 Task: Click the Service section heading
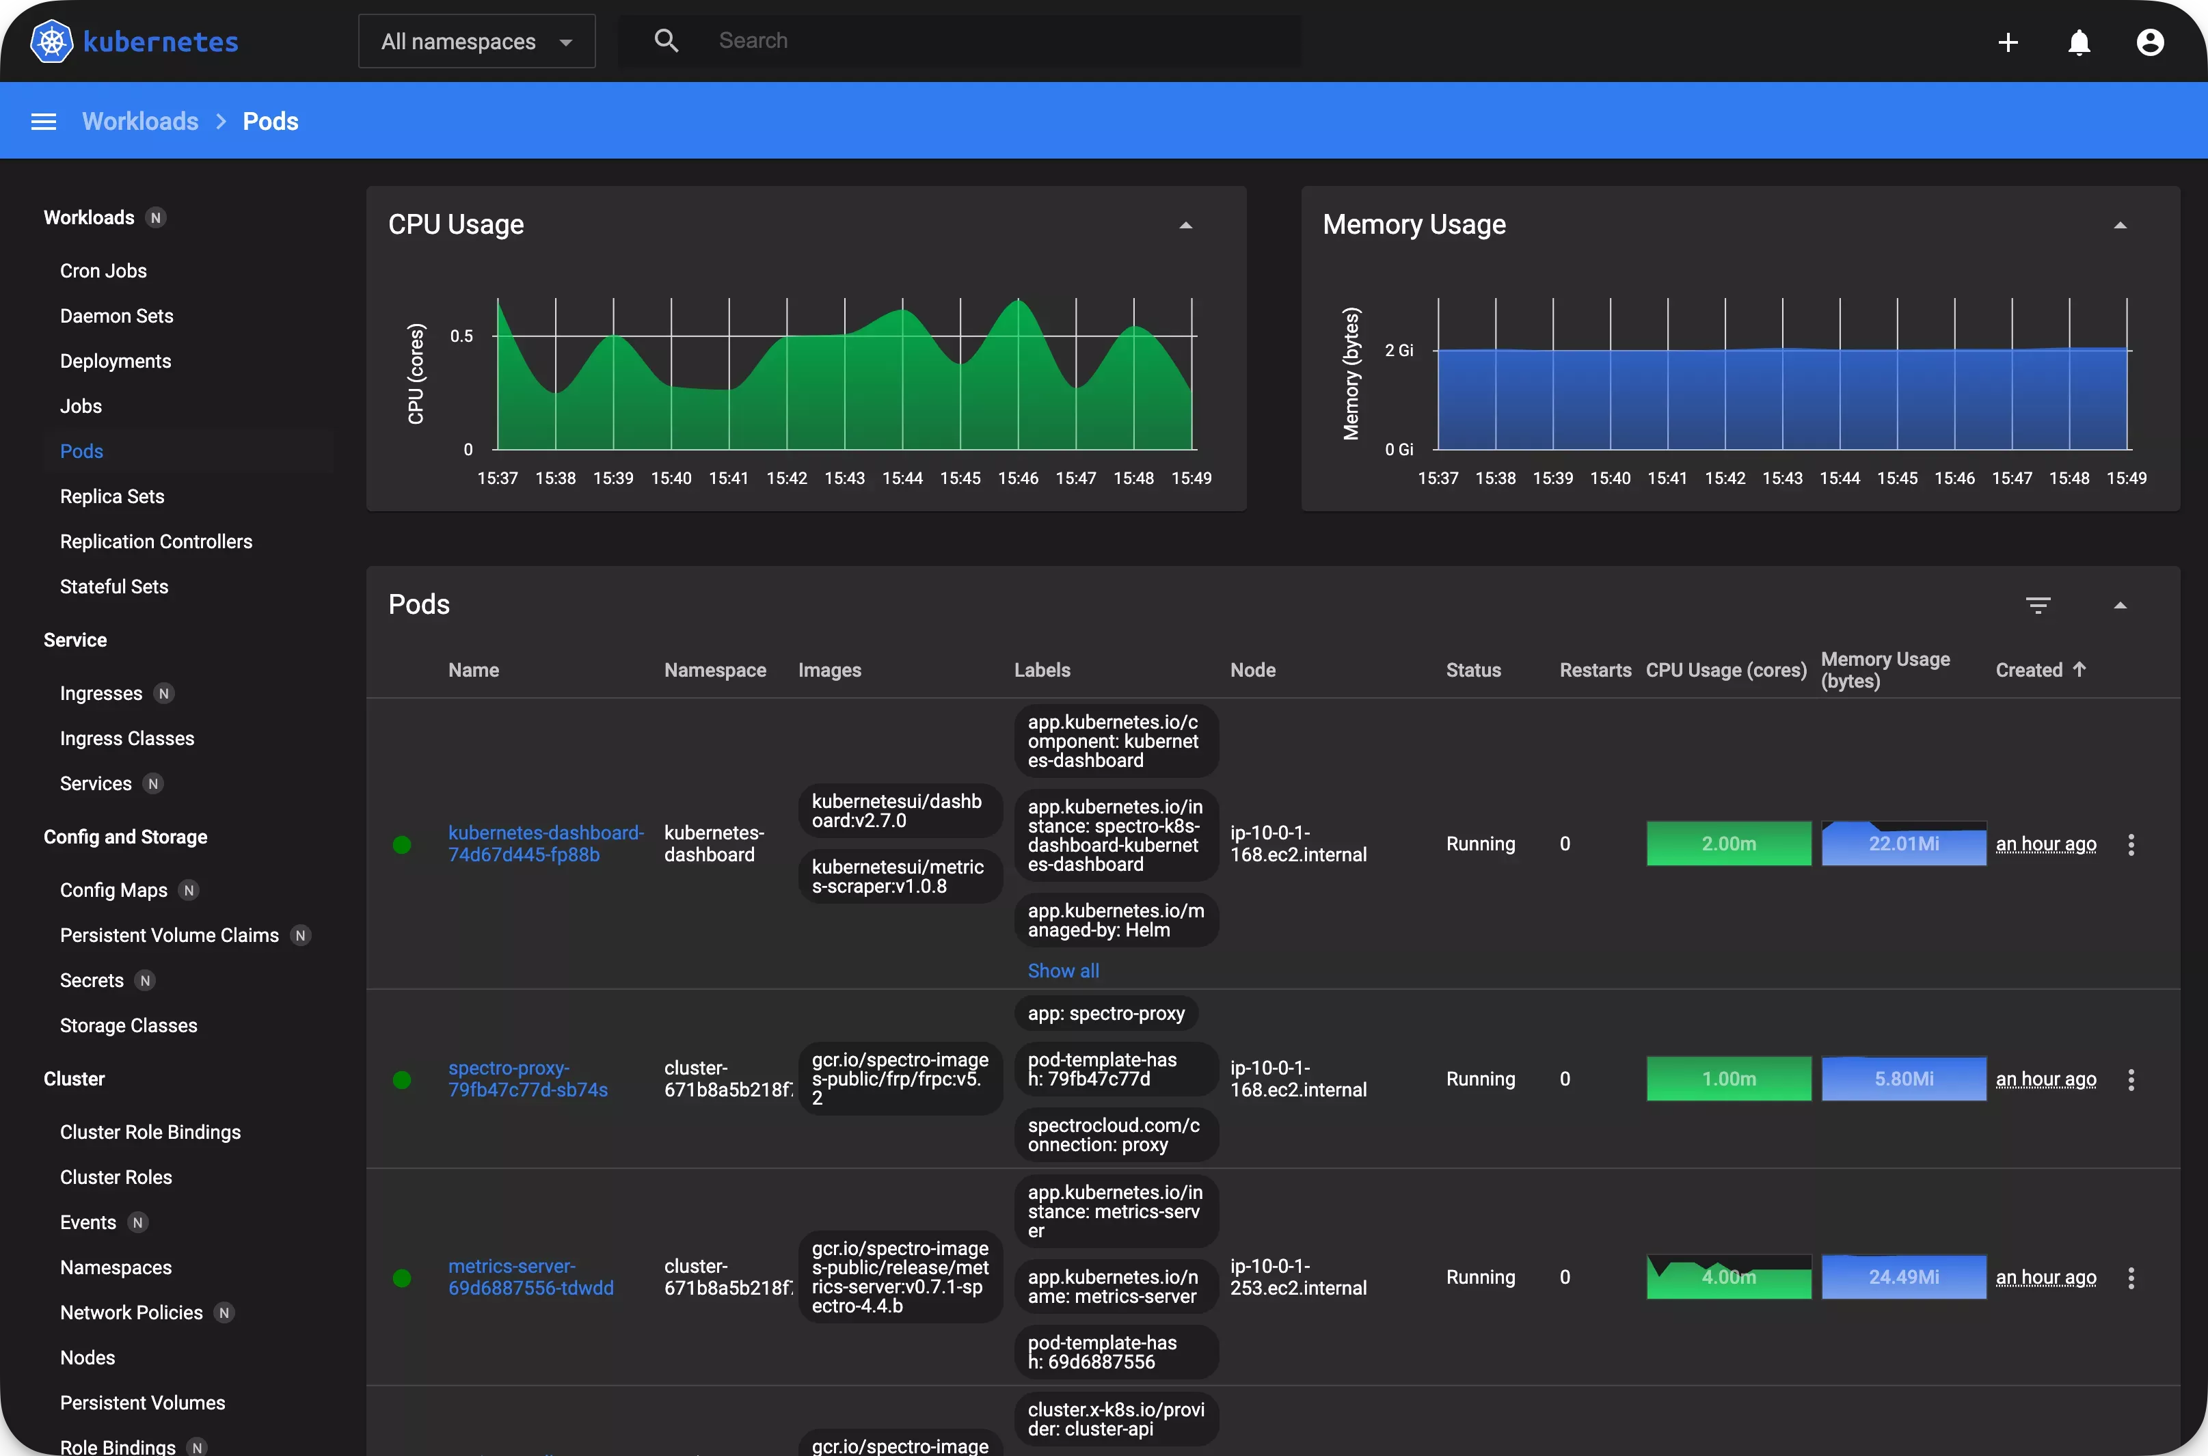(75, 640)
